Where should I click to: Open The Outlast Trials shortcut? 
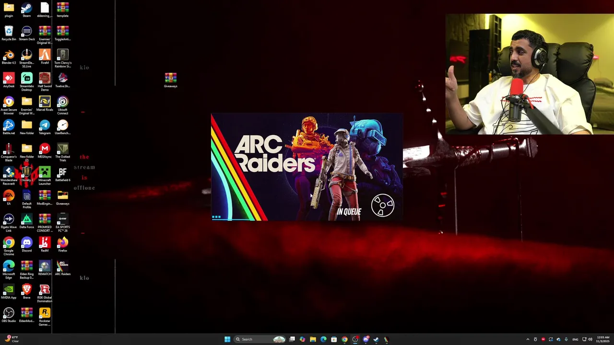(62, 152)
